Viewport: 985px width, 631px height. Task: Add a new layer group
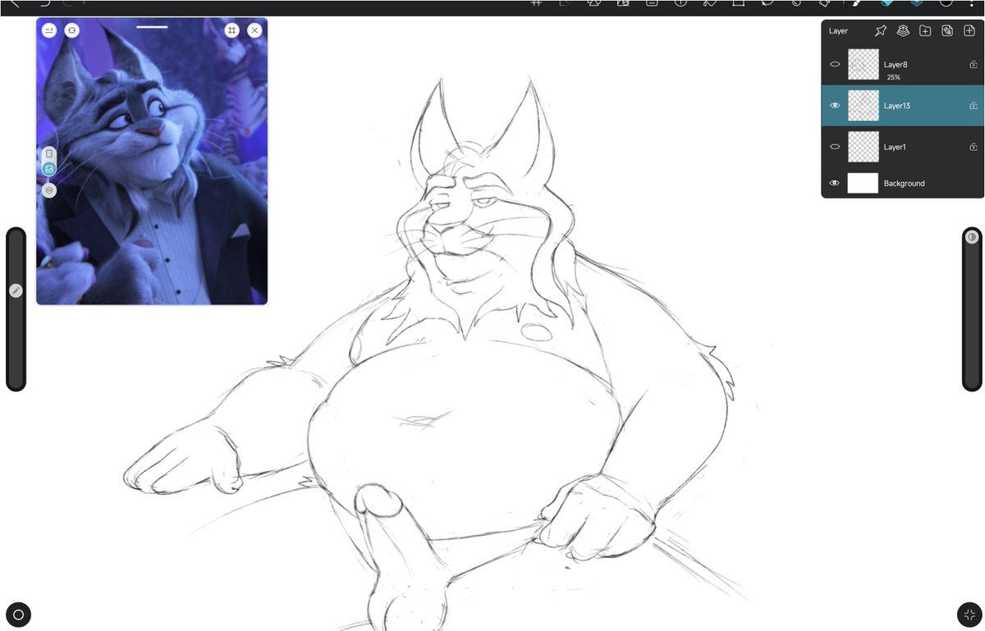[x=925, y=31]
